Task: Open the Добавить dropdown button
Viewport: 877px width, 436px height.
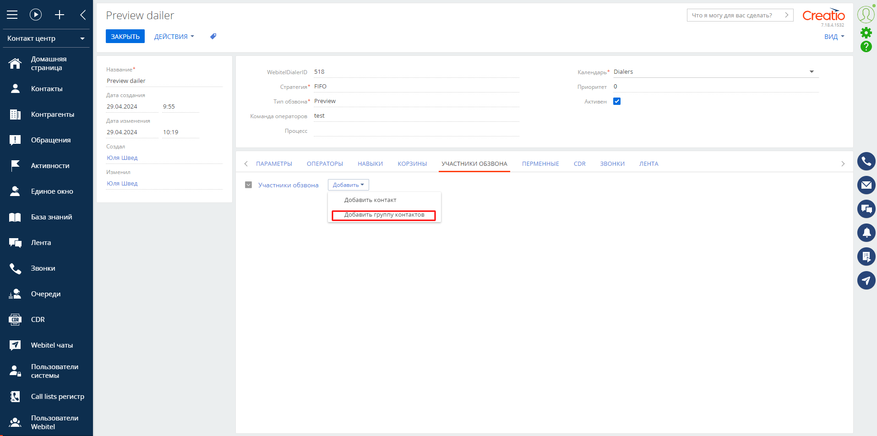Action: click(349, 185)
